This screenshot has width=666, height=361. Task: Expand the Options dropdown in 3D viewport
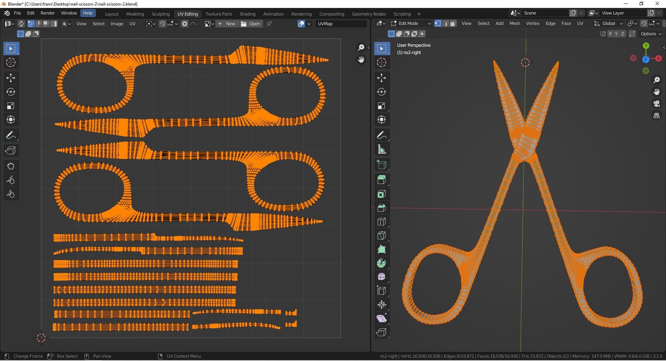coord(651,34)
